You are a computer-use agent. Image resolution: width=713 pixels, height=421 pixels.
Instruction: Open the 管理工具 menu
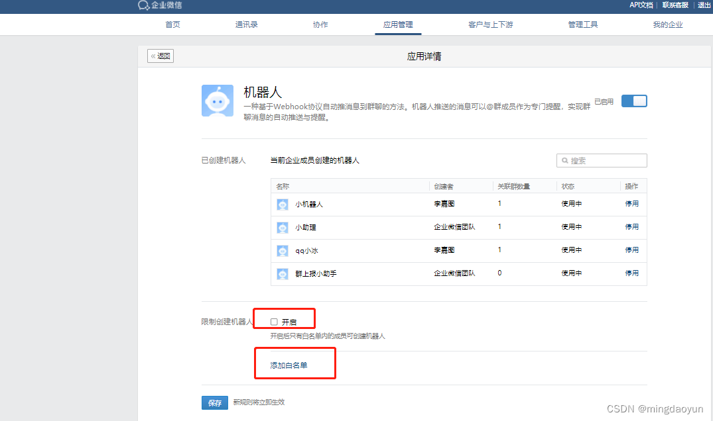coord(582,24)
